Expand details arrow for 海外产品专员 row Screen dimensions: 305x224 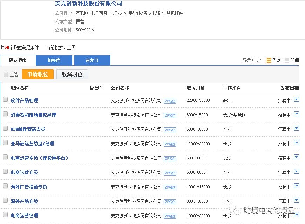pyautogui.click(x=297, y=200)
